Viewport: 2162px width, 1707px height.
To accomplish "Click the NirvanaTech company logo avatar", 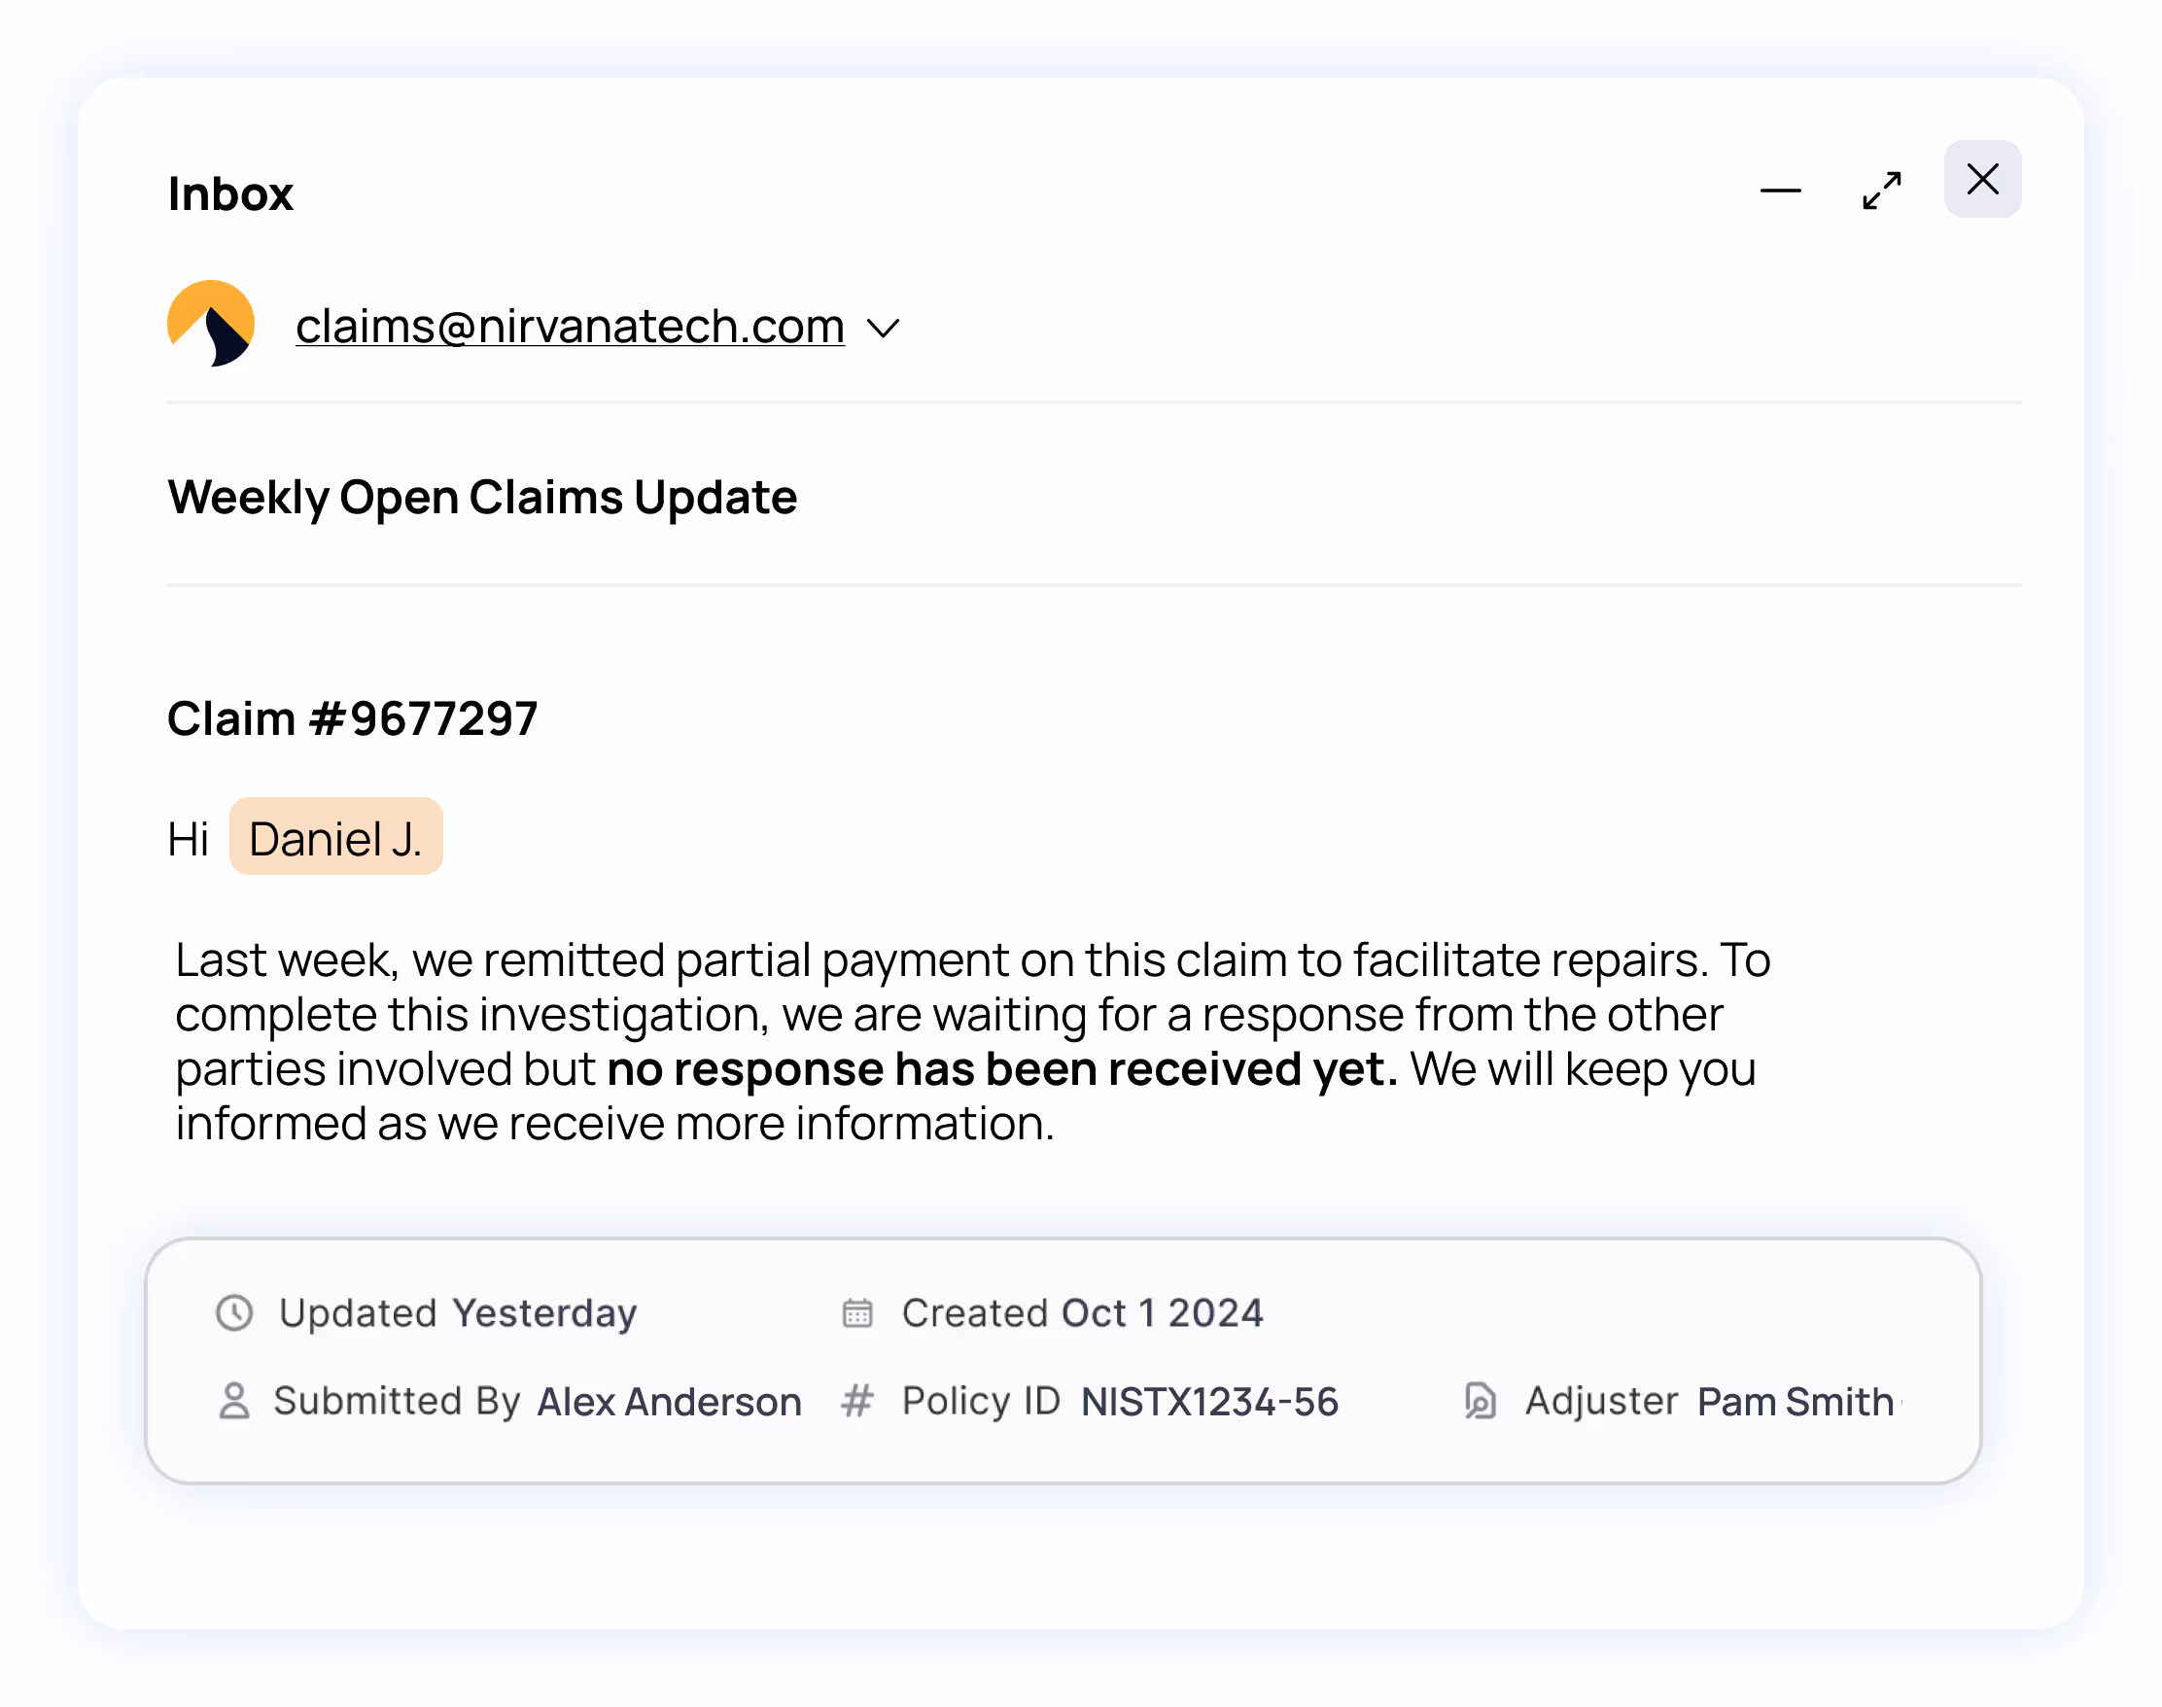I will (211, 325).
